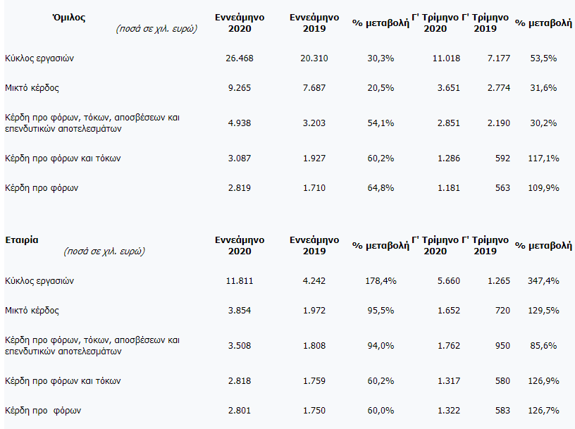This screenshot has width=575, height=429.
Task: Click the 20.310 value for Εννεάμηνο 2019
Action: tap(314, 58)
